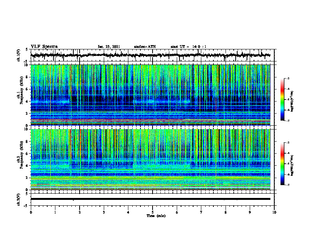Click the "start UT = 14:0 :1" text
The height and width of the screenshot is (238, 309).
click(188, 47)
